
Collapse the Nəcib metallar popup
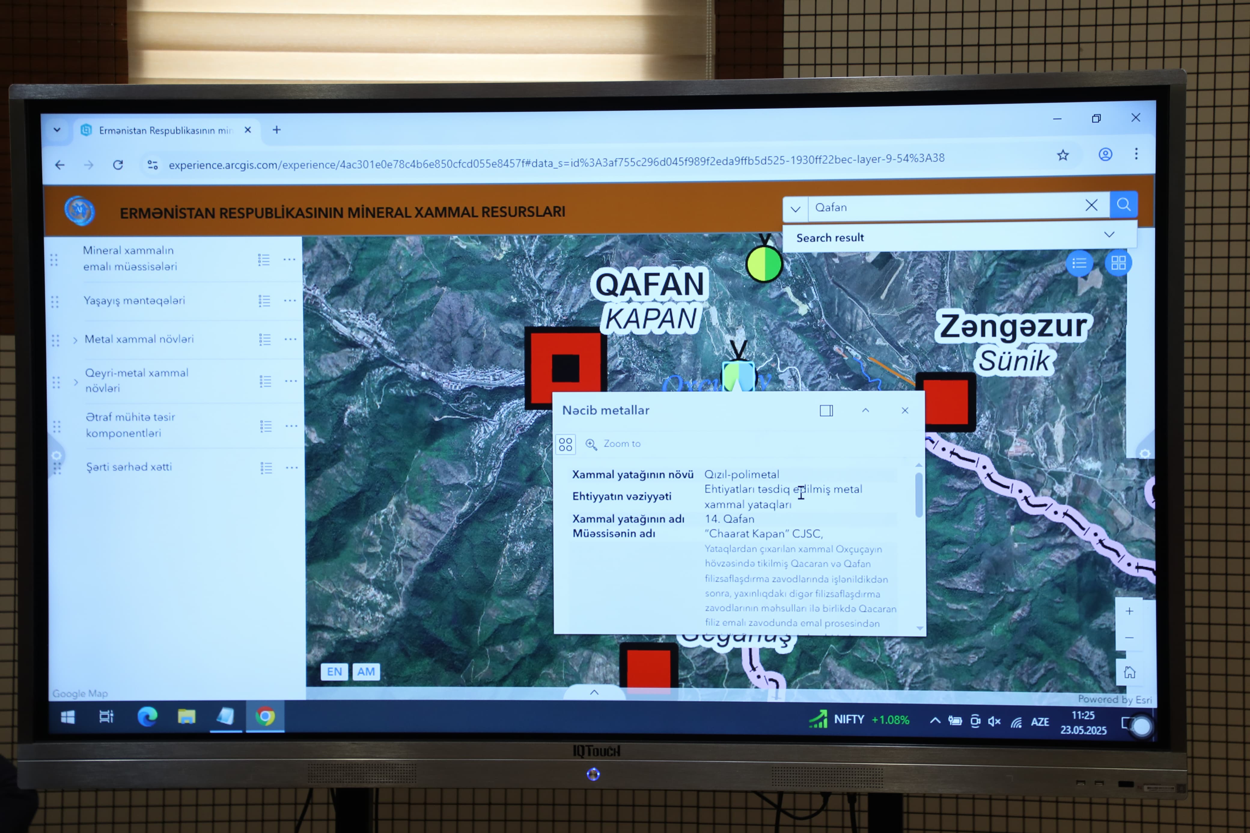point(865,411)
